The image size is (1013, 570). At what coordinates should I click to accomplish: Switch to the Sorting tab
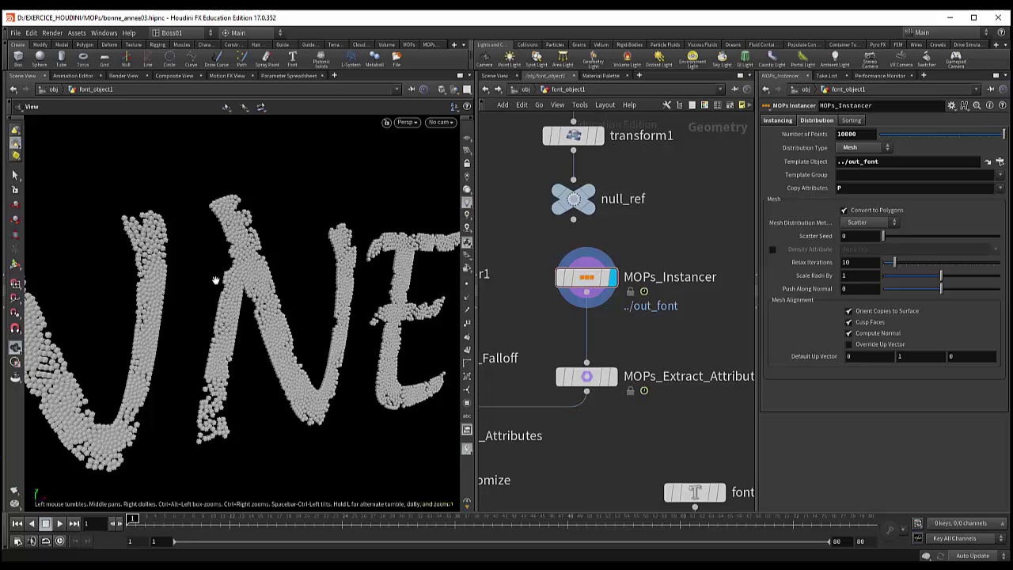click(x=851, y=120)
